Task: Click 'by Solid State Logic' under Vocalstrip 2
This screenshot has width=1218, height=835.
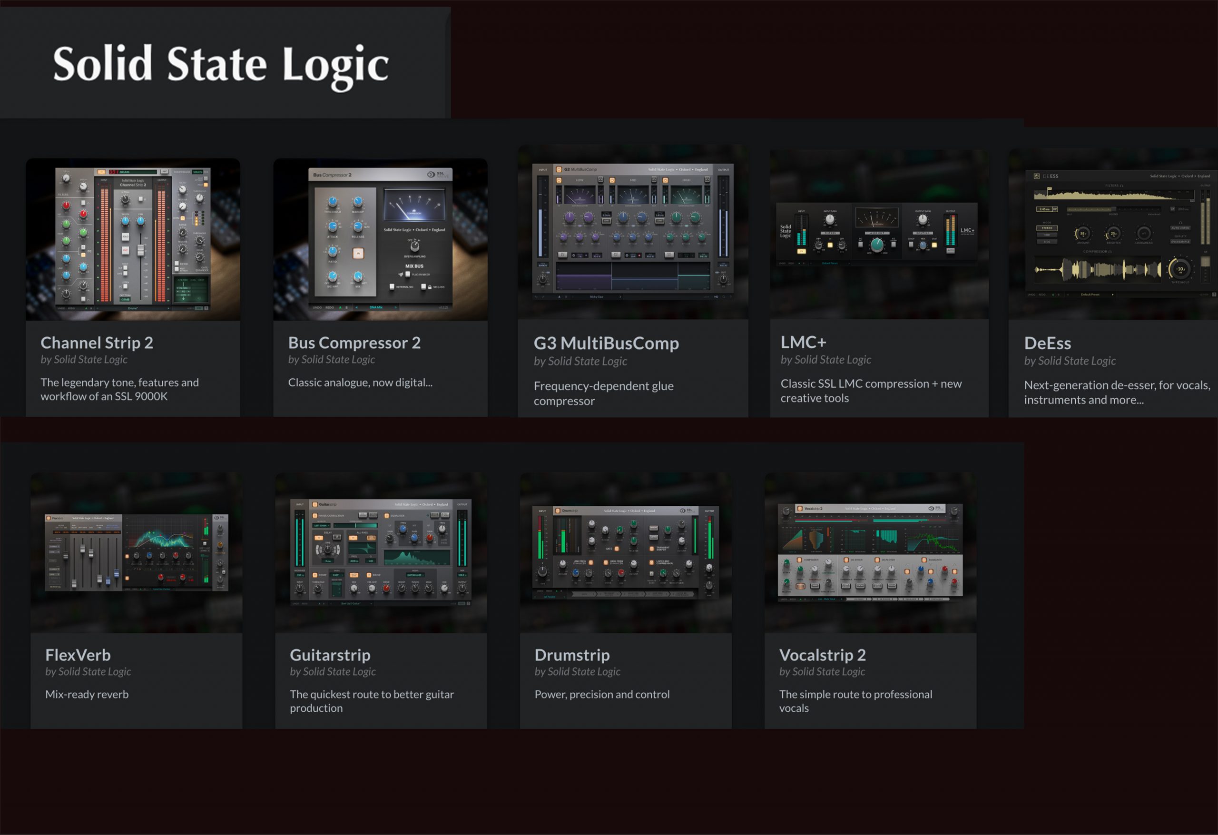Action: (x=821, y=671)
